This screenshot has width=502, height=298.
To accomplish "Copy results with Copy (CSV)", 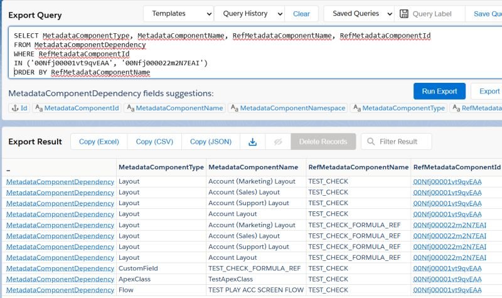I will pyautogui.click(x=154, y=142).
